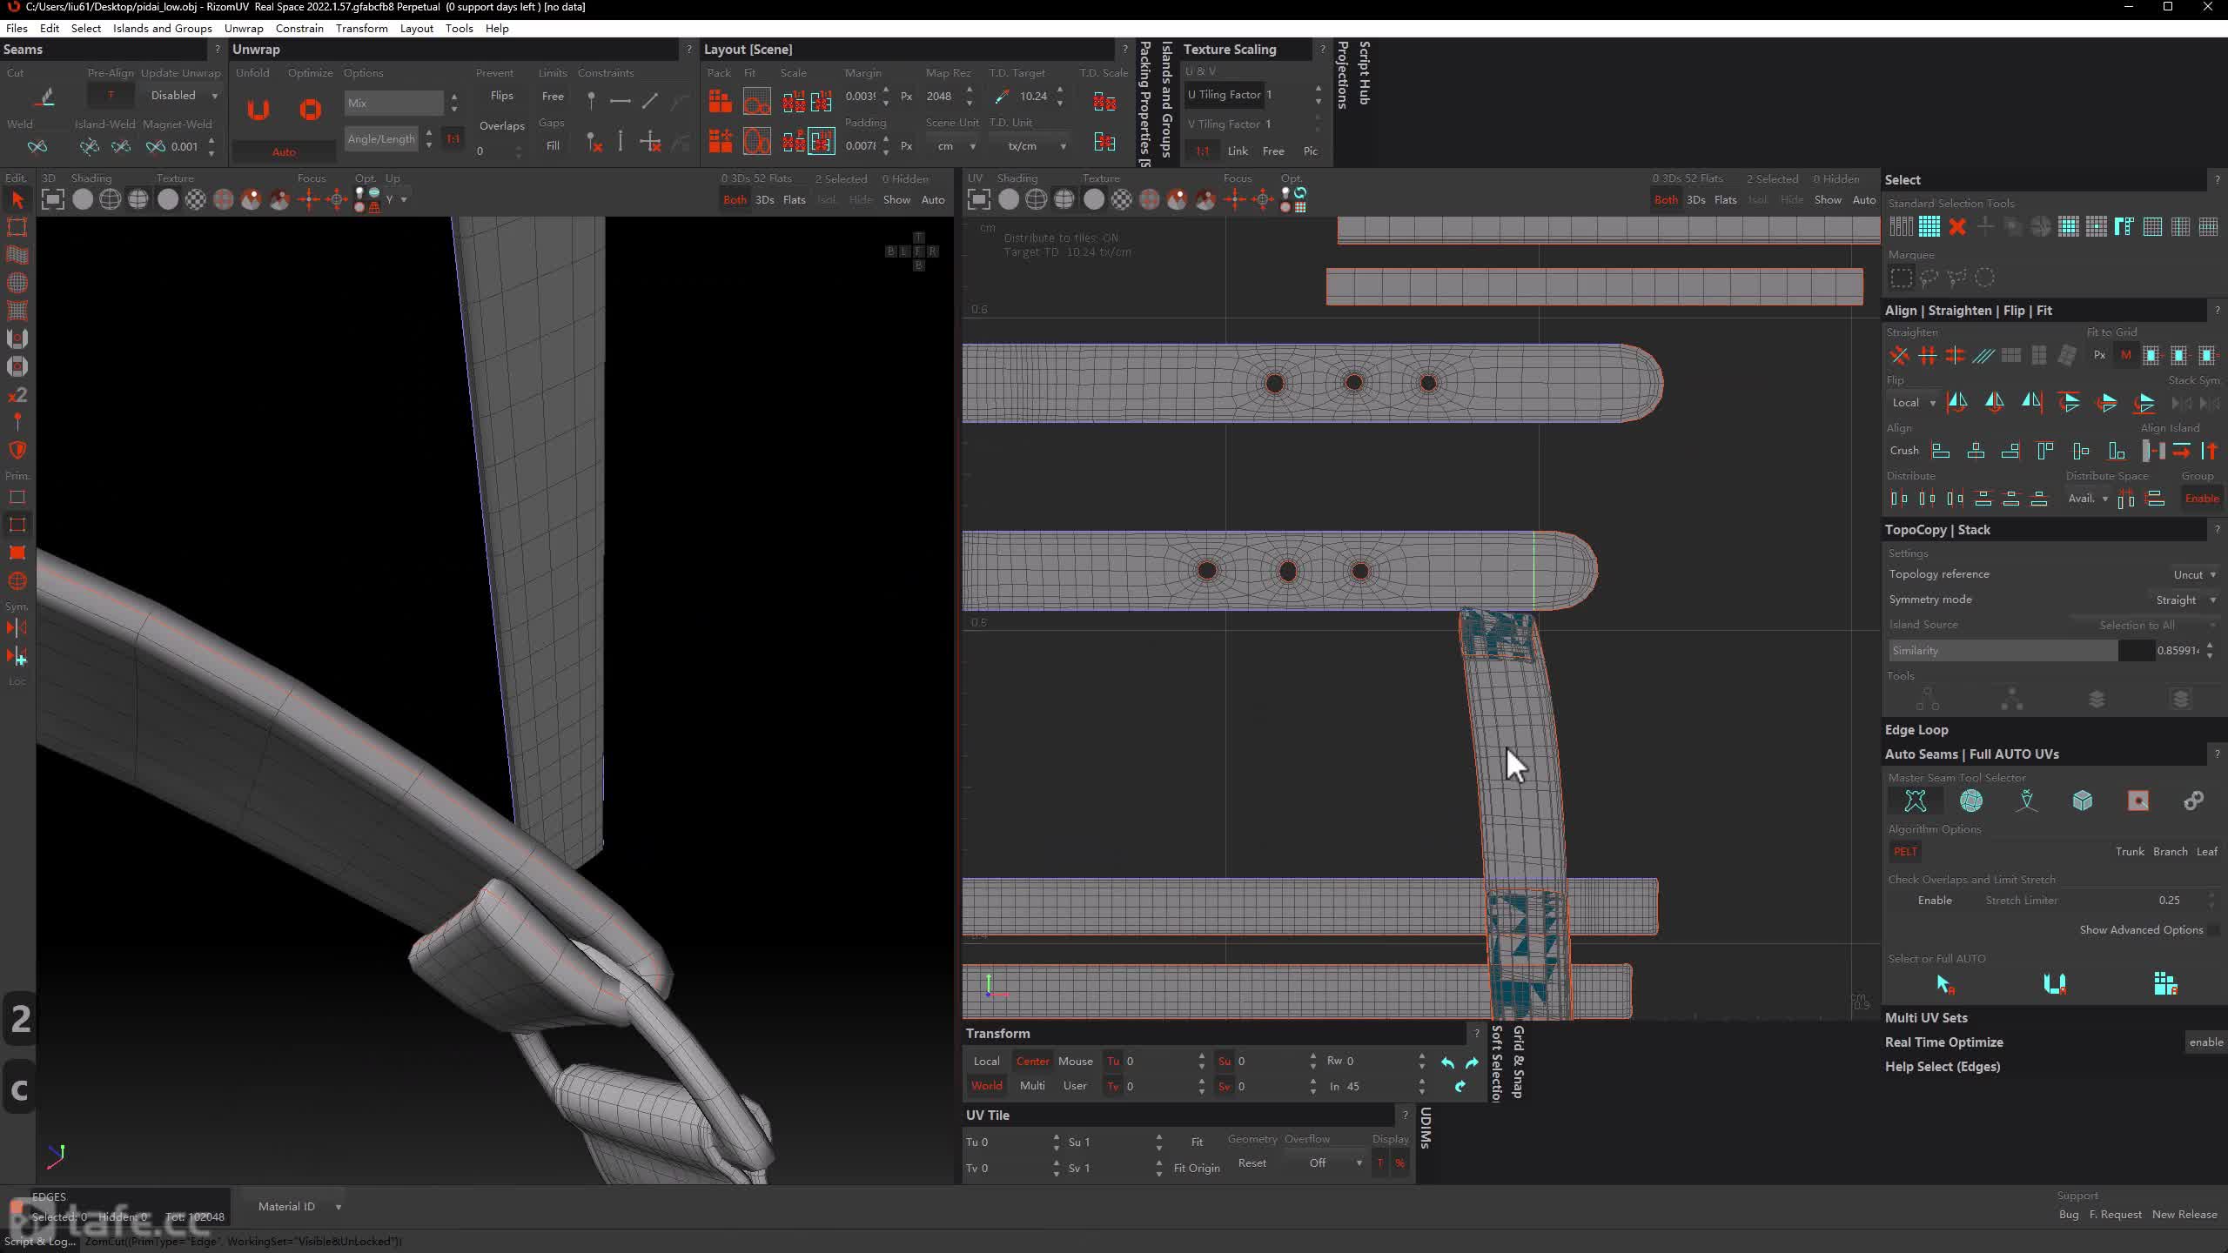Click the Crush align button
The height and width of the screenshot is (1253, 2228).
click(x=1903, y=451)
